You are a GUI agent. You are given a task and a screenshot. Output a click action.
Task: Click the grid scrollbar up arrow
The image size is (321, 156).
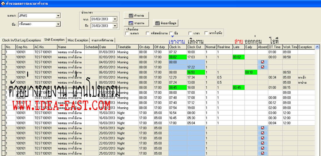[x=317, y=47]
